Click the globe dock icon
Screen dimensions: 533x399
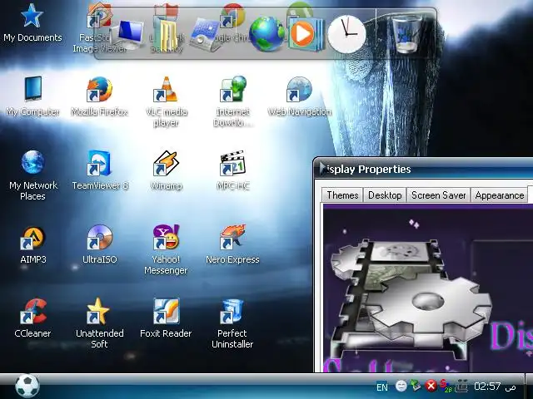[266, 35]
